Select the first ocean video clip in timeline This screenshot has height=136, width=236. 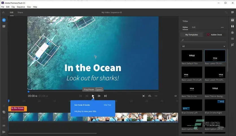(x=47, y=117)
